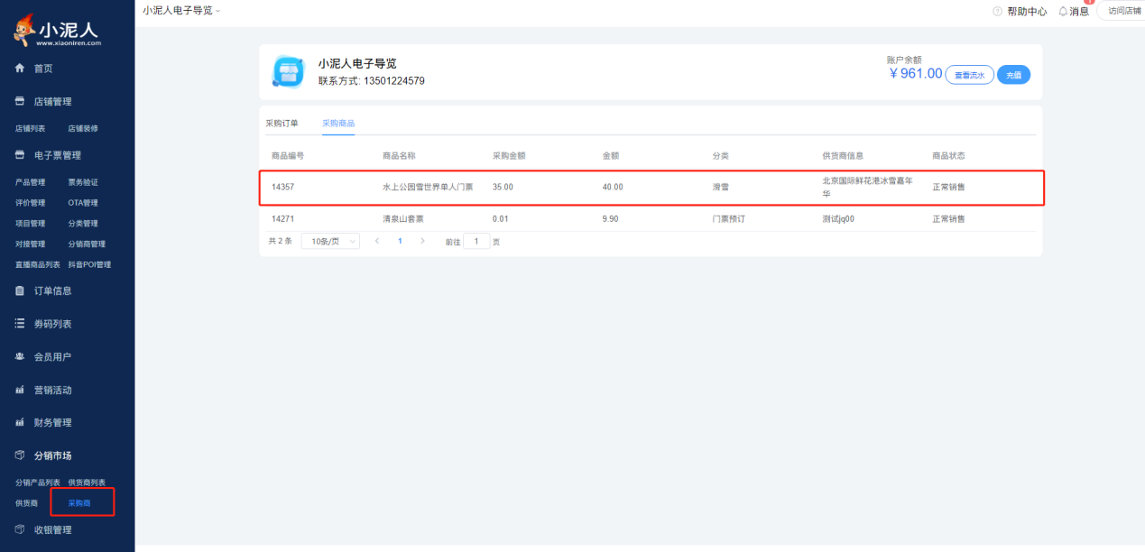Screen dimensions: 1145x552
Task: Click the next page arrow in pagination
Action: [x=422, y=242]
